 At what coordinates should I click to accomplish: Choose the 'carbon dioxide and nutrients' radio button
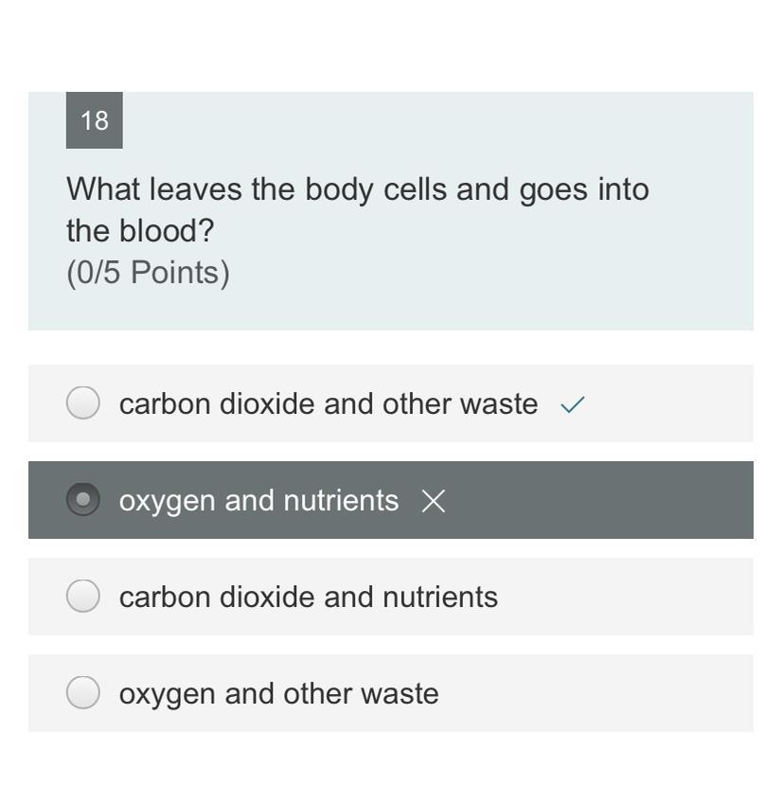83,597
